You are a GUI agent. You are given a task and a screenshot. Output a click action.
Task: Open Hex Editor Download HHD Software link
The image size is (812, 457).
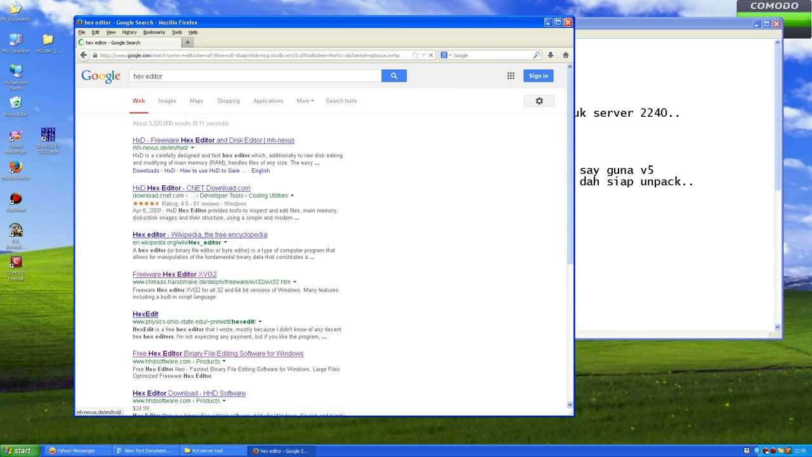point(189,394)
